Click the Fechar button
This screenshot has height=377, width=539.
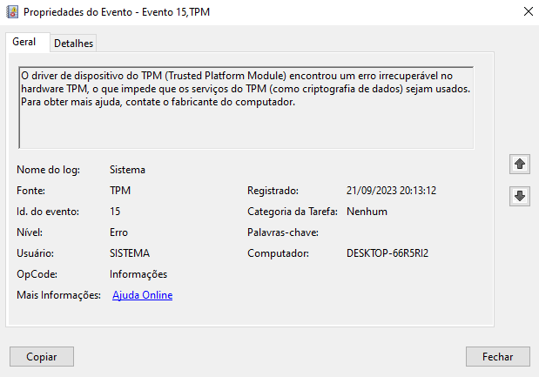pos(497,357)
